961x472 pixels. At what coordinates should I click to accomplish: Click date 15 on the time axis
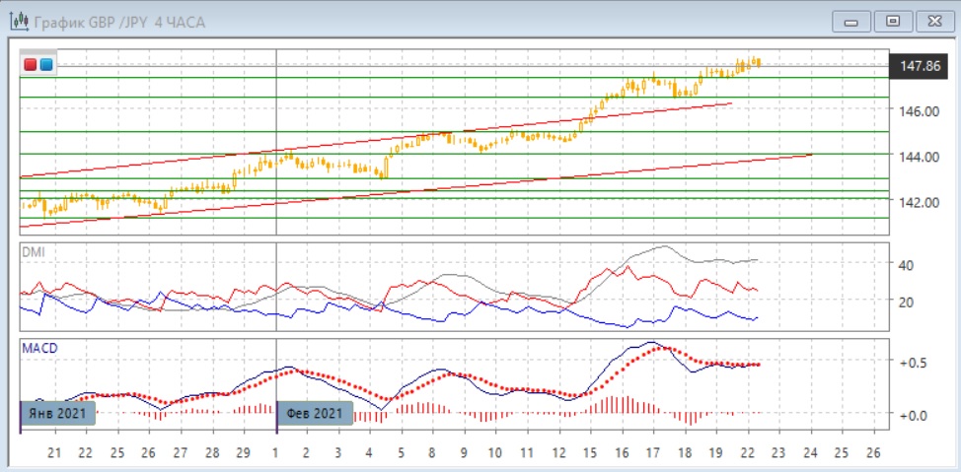coord(590,452)
